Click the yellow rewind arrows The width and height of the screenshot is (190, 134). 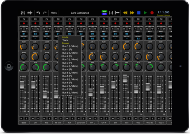[125, 13]
